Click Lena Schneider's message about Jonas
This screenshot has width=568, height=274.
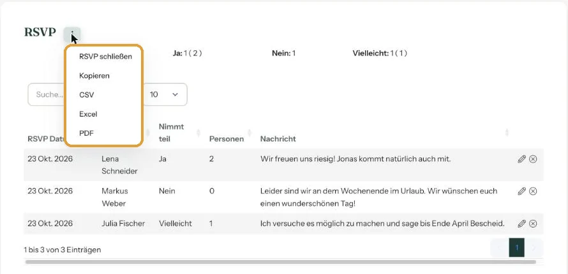355,159
